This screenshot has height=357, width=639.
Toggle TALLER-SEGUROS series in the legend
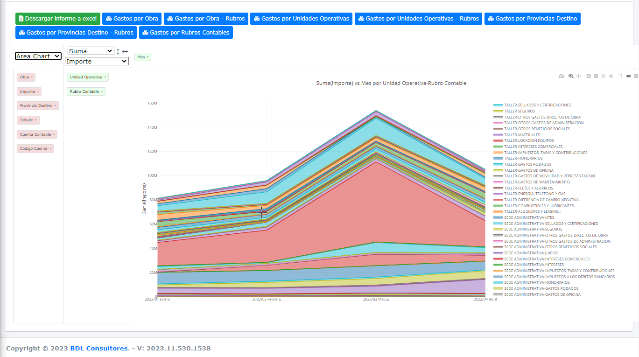[520, 111]
